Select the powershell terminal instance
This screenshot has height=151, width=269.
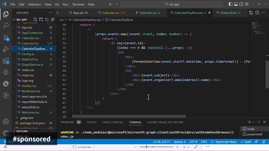(254, 134)
